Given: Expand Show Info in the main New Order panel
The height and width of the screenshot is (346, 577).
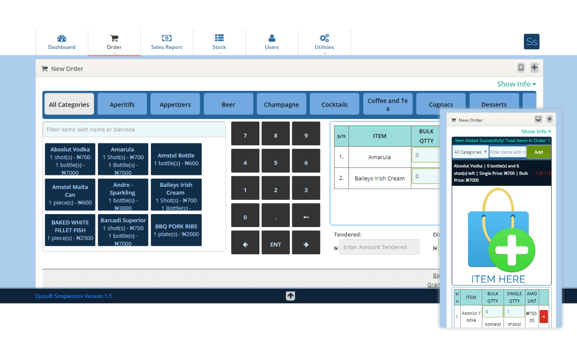Looking at the screenshot, I should click(x=517, y=84).
